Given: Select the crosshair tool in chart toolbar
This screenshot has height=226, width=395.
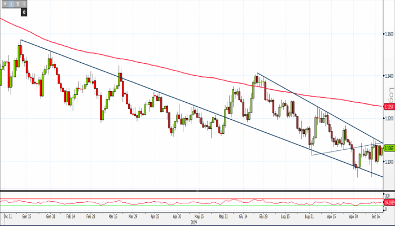Looking at the screenshot, I should [x=5, y=4].
